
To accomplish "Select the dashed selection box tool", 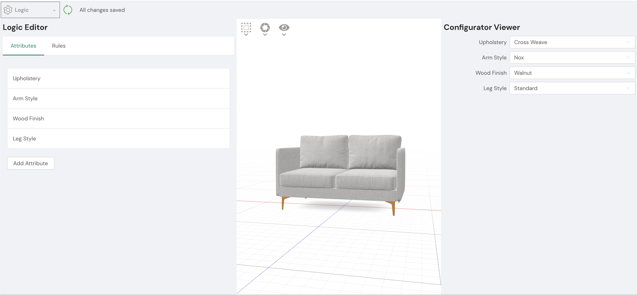I will pyautogui.click(x=246, y=27).
